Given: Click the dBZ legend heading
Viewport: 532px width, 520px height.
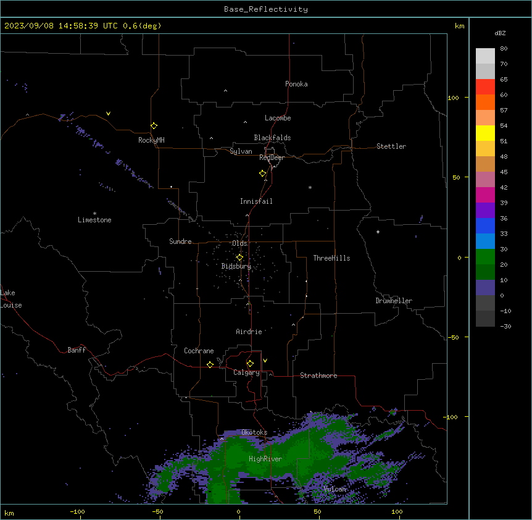Looking at the screenshot, I should 500,33.
